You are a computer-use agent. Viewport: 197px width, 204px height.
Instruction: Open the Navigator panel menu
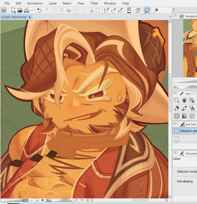click(175, 15)
